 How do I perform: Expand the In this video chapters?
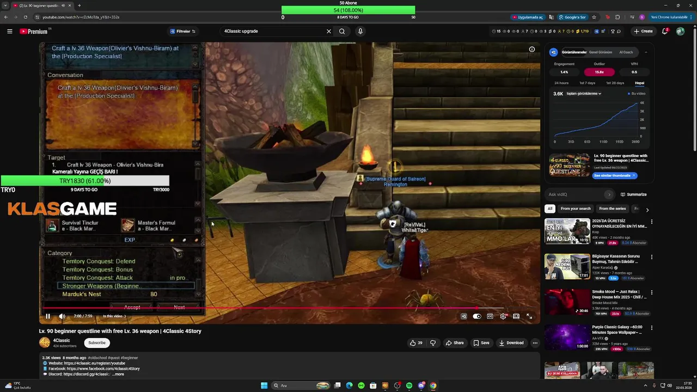tap(114, 316)
